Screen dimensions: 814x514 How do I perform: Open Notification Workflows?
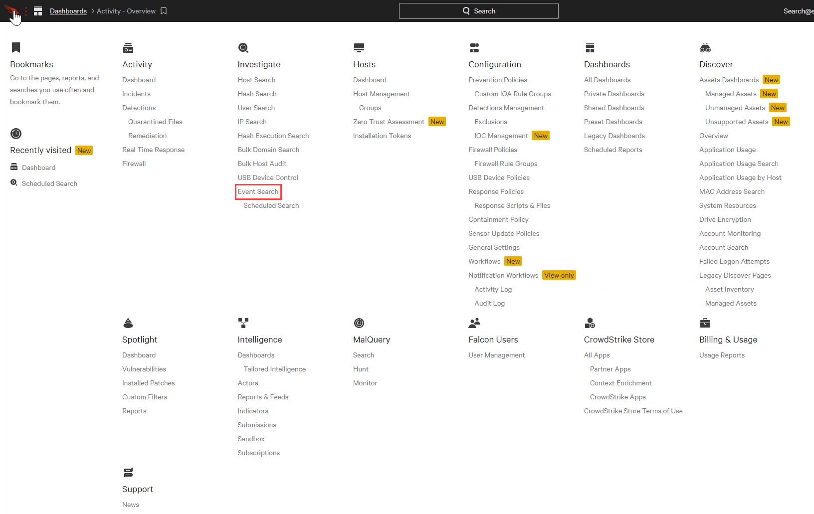pos(503,275)
